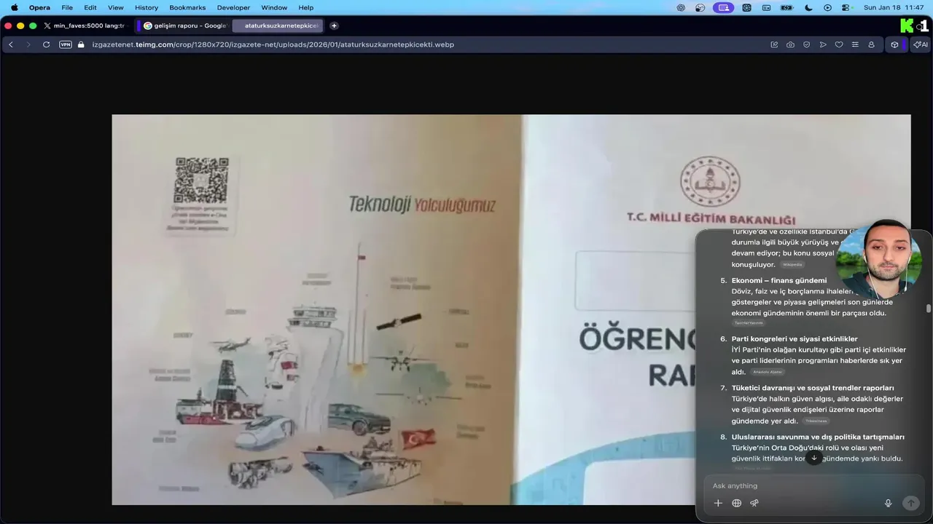Viewport: 933px width, 524px height.
Task: Click the forward navigation arrow
Action: pyautogui.click(x=28, y=44)
